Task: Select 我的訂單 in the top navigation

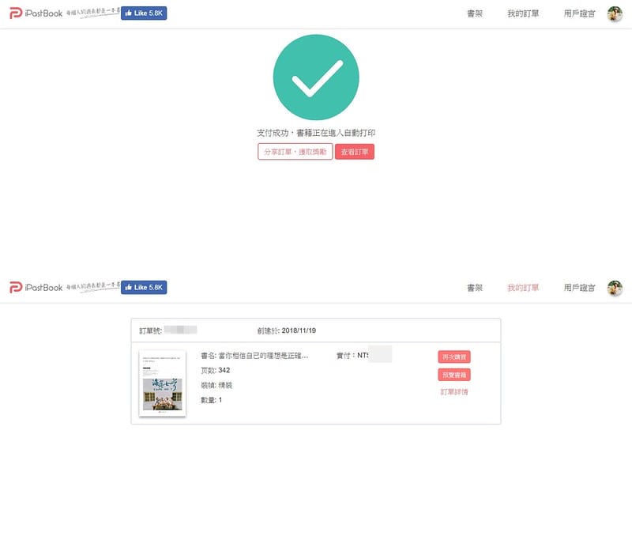Action: [x=523, y=13]
